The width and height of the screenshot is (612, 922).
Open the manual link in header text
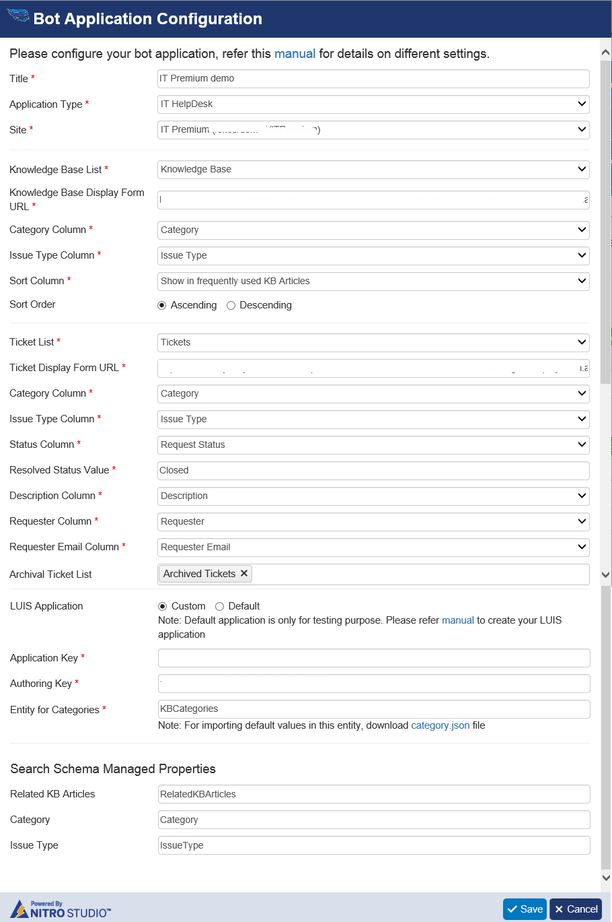pos(295,54)
